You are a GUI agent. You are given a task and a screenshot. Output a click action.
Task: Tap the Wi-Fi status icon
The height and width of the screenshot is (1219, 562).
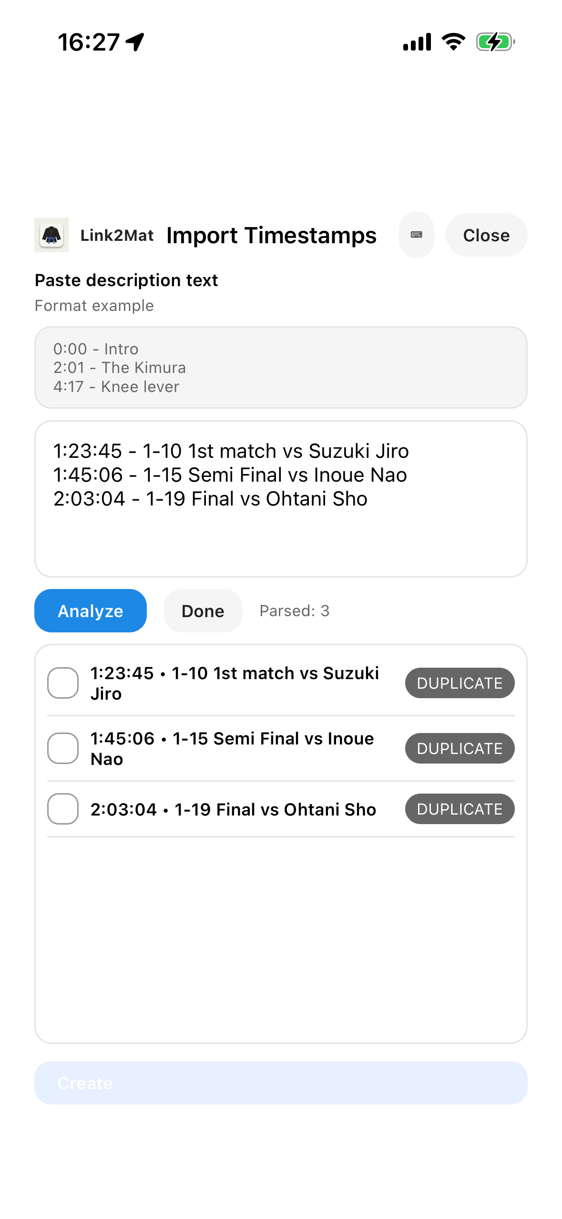coord(453,42)
